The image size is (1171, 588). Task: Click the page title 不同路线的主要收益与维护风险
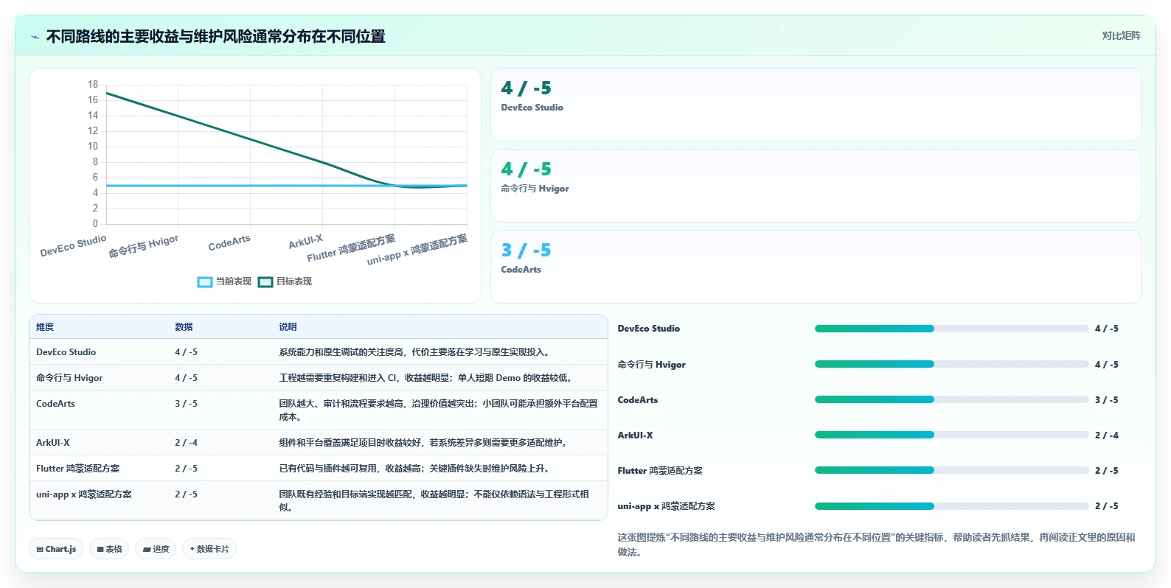click(216, 36)
